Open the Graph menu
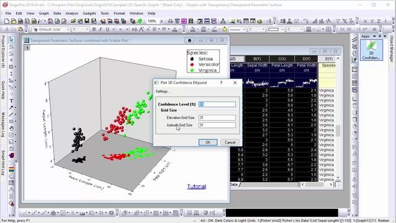The image size is (396, 223). [x=44, y=13]
